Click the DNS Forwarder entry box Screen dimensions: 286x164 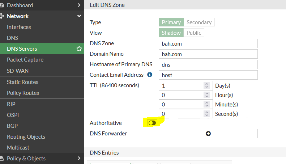point(208,134)
